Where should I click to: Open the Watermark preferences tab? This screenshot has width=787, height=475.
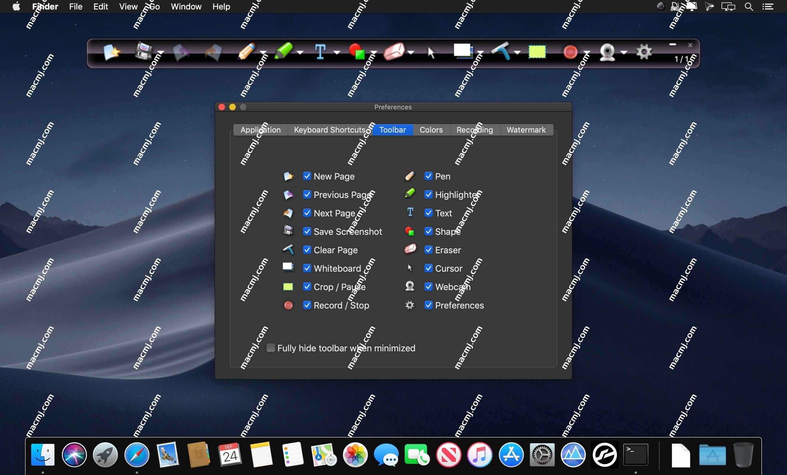(526, 130)
